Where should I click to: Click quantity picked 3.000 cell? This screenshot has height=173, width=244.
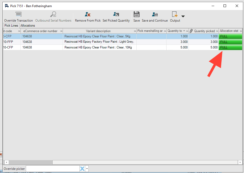tap(203, 42)
